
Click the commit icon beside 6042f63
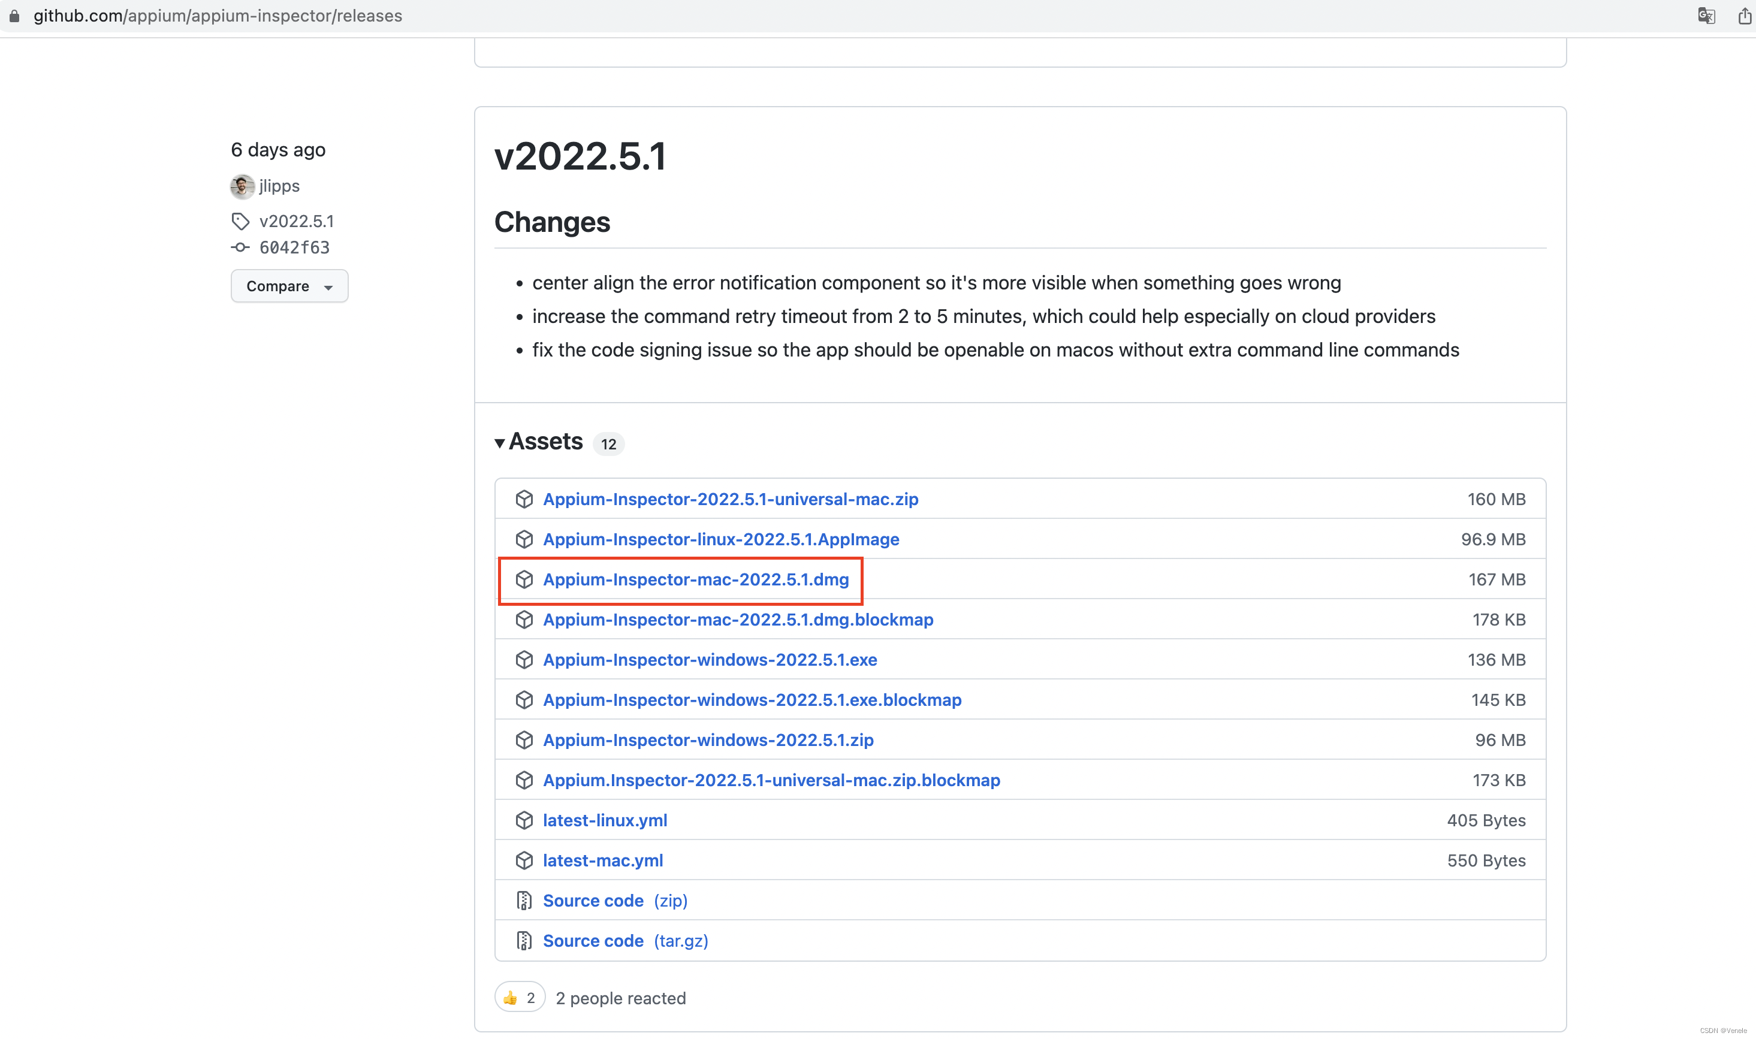coord(240,248)
